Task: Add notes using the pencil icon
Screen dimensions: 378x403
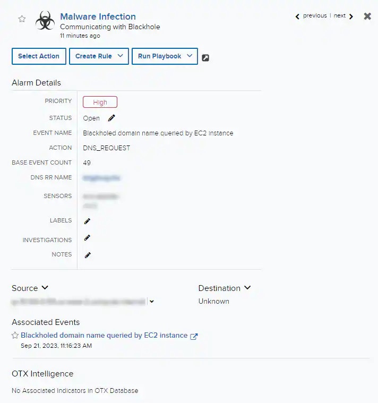Action: [x=88, y=255]
